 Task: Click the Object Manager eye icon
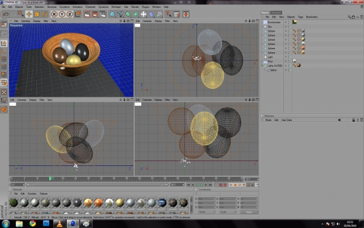pos(358,17)
